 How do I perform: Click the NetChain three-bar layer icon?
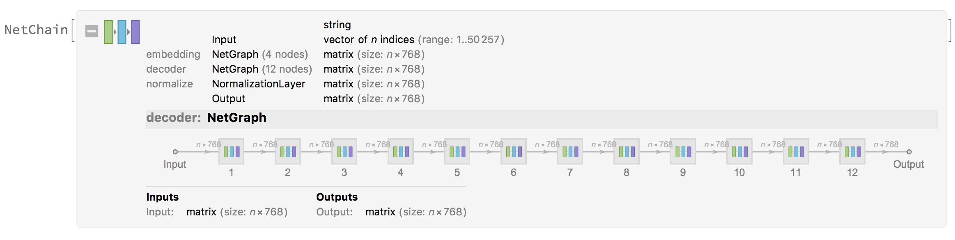click(x=122, y=32)
